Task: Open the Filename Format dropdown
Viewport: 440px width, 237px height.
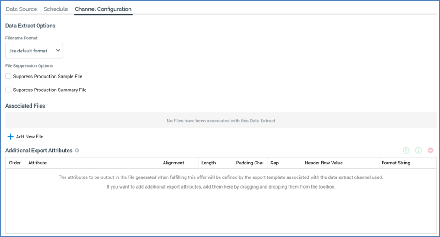Action: point(34,51)
